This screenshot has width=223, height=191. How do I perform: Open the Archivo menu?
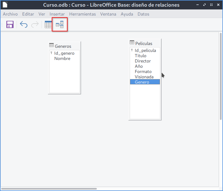coord(10,14)
